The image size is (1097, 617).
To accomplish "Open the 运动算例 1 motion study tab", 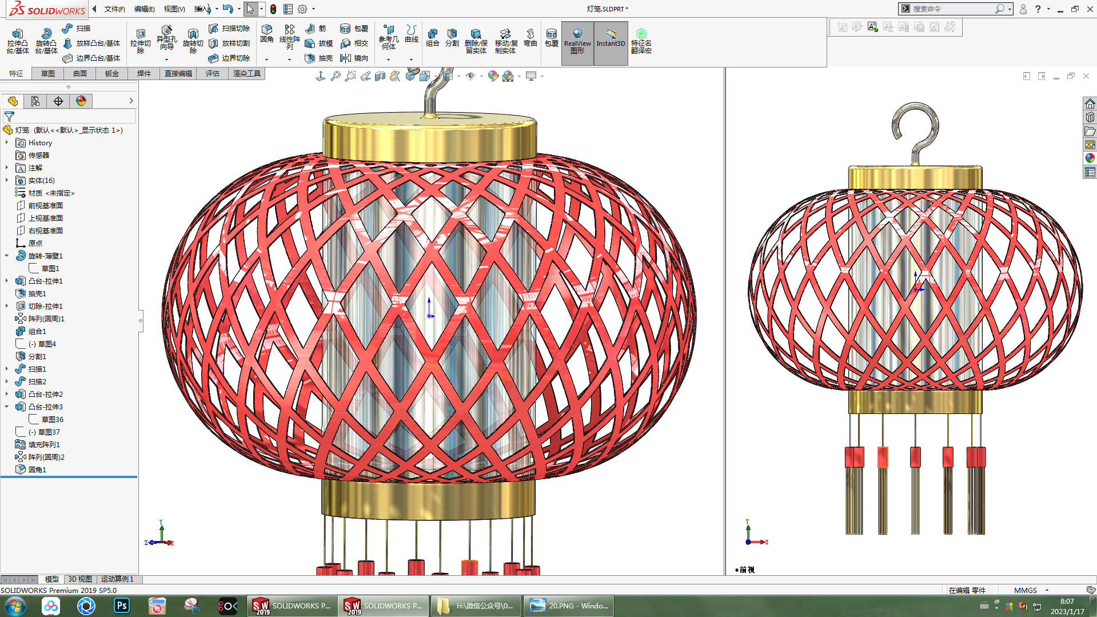I will [117, 579].
